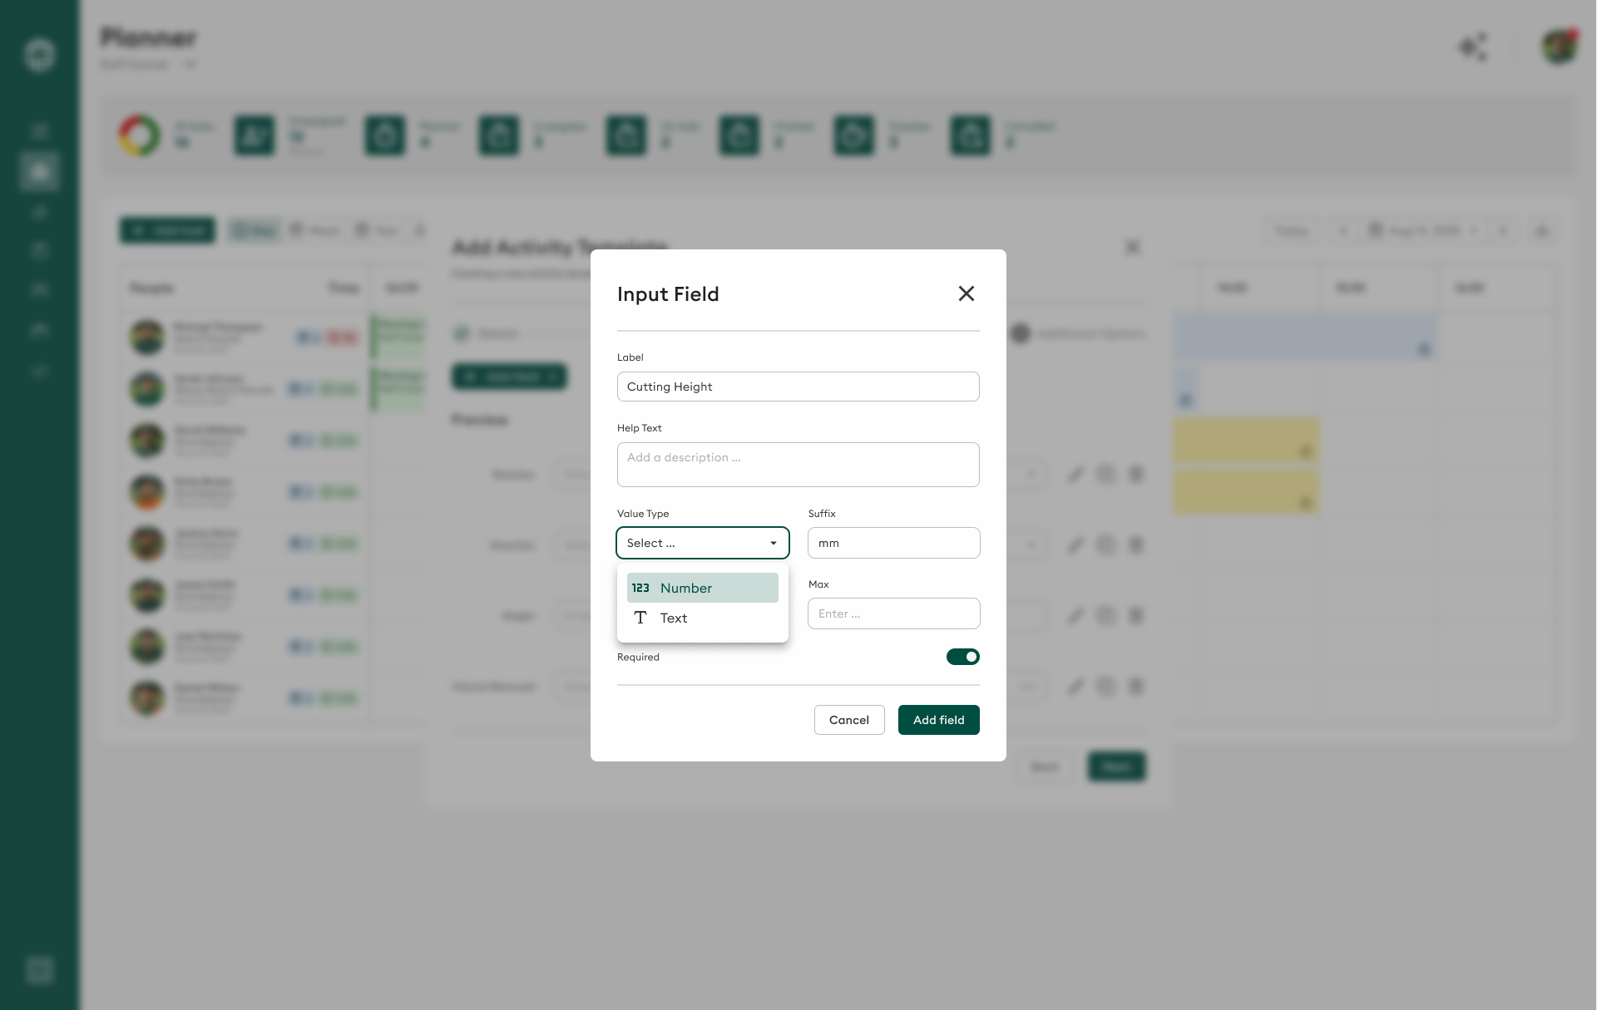The width and height of the screenshot is (1597, 1010).
Task: Click the T icon on the Text option
Action: (641, 618)
